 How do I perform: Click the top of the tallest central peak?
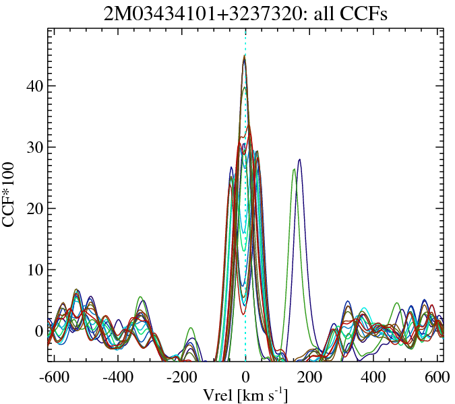pos(245,56)
